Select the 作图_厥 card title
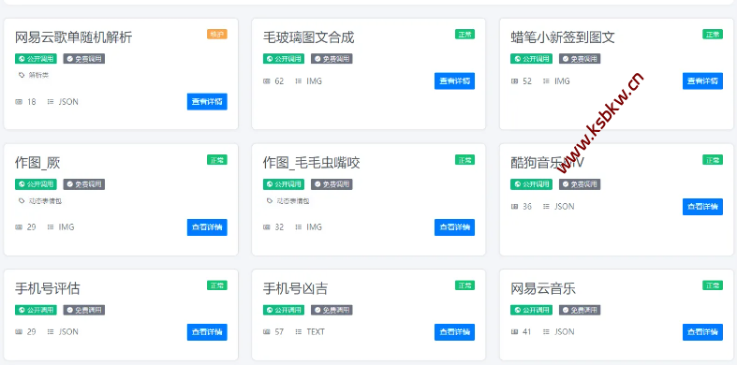 click(x=37, y=163)
